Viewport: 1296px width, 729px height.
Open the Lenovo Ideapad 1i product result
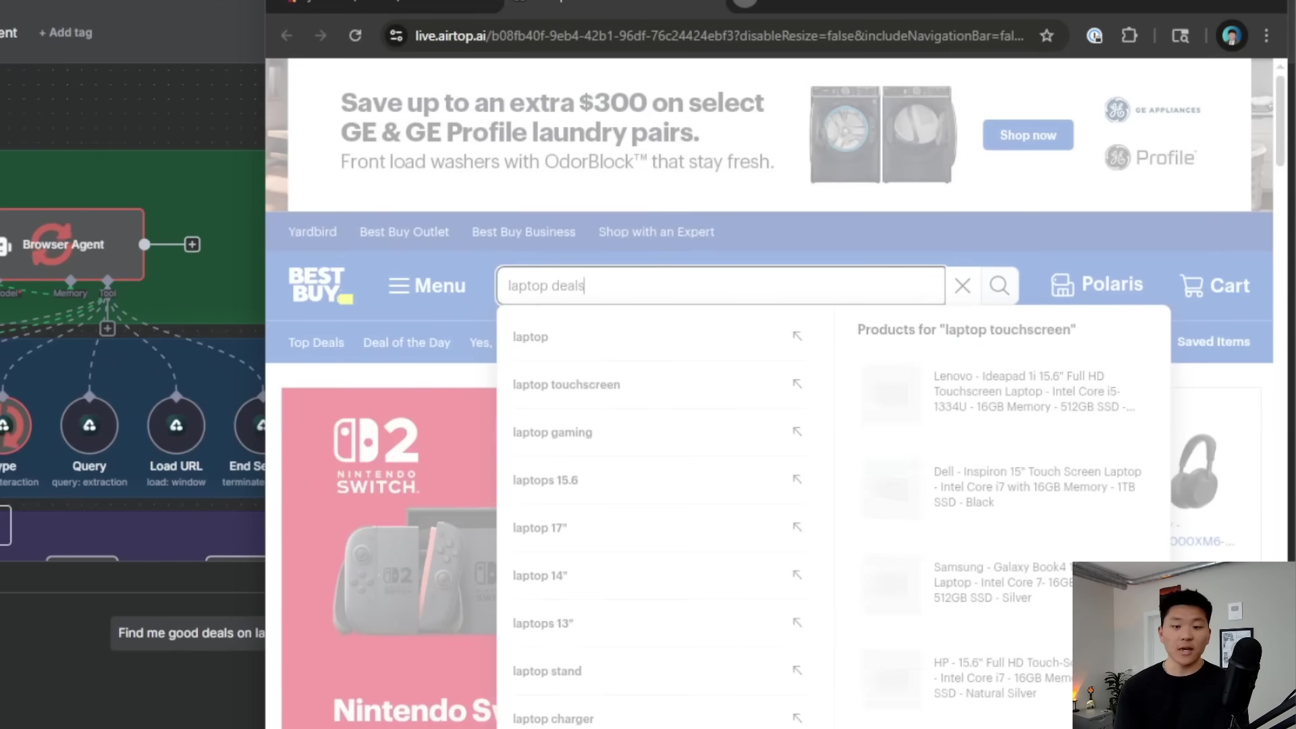(x=1033, y=391)
